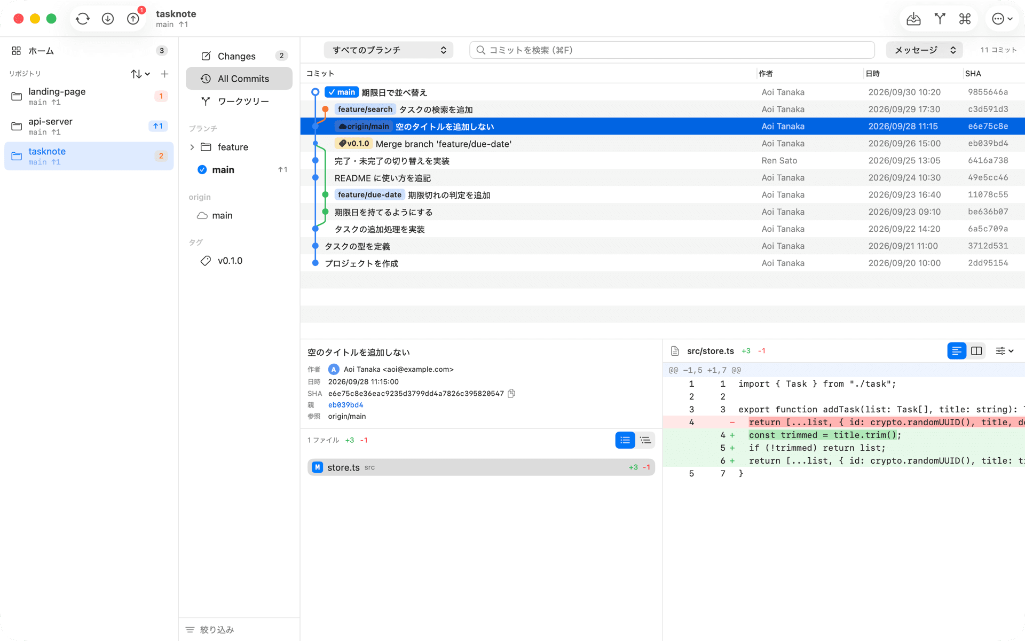The image size is (1025, 641).
Task: Select the unified diff view
Action: click(x=957, y=351)
